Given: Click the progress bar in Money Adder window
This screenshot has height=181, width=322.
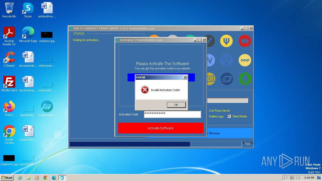Looking at the screenshot, I should tap(155, 144).
